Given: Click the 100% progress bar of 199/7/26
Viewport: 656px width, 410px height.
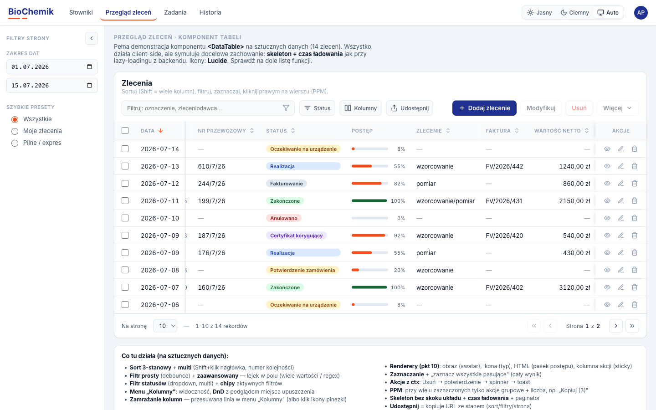Looking at the screenshot, I should pos(369,201).
